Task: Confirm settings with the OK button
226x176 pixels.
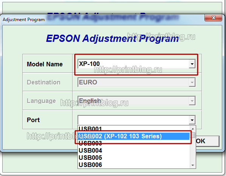Action: 207,141
